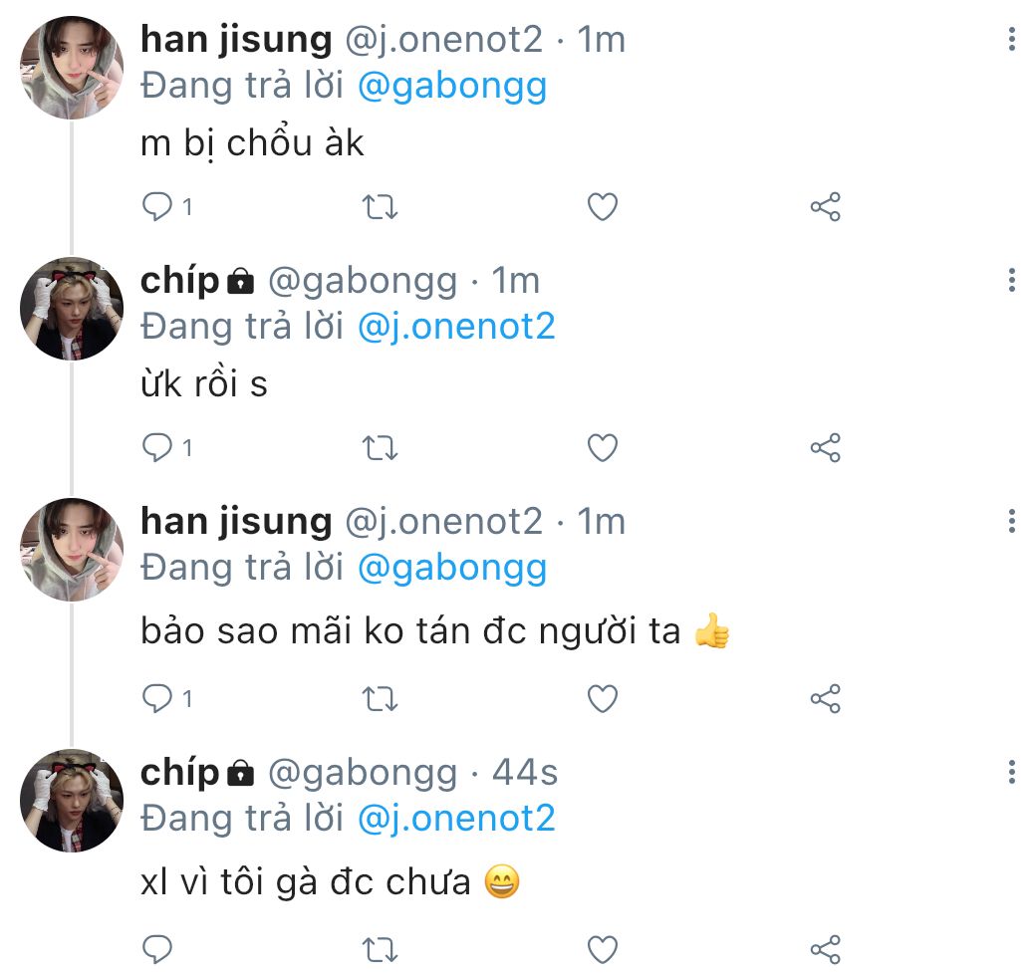Like the "ừk rồi s" tweet

coord(602,449)
